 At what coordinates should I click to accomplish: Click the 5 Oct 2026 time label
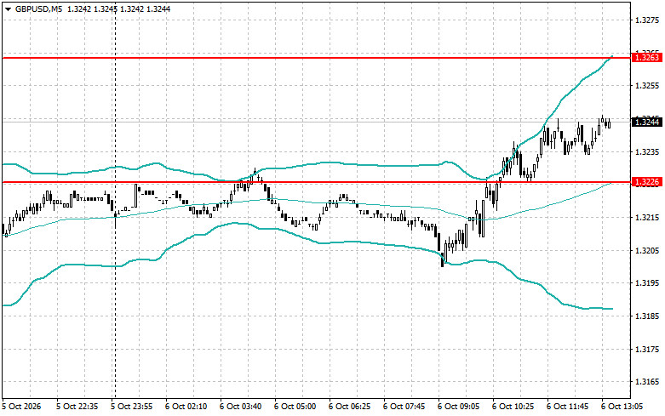21,407
